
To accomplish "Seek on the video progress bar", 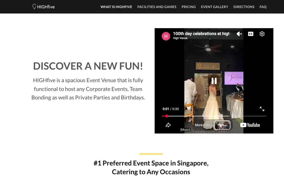I will (214, 116).
